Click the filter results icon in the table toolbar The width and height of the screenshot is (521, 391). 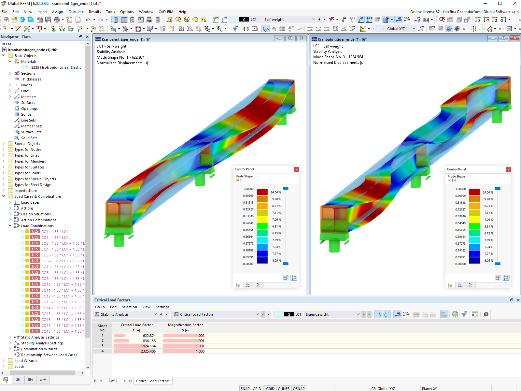[464, 314]
